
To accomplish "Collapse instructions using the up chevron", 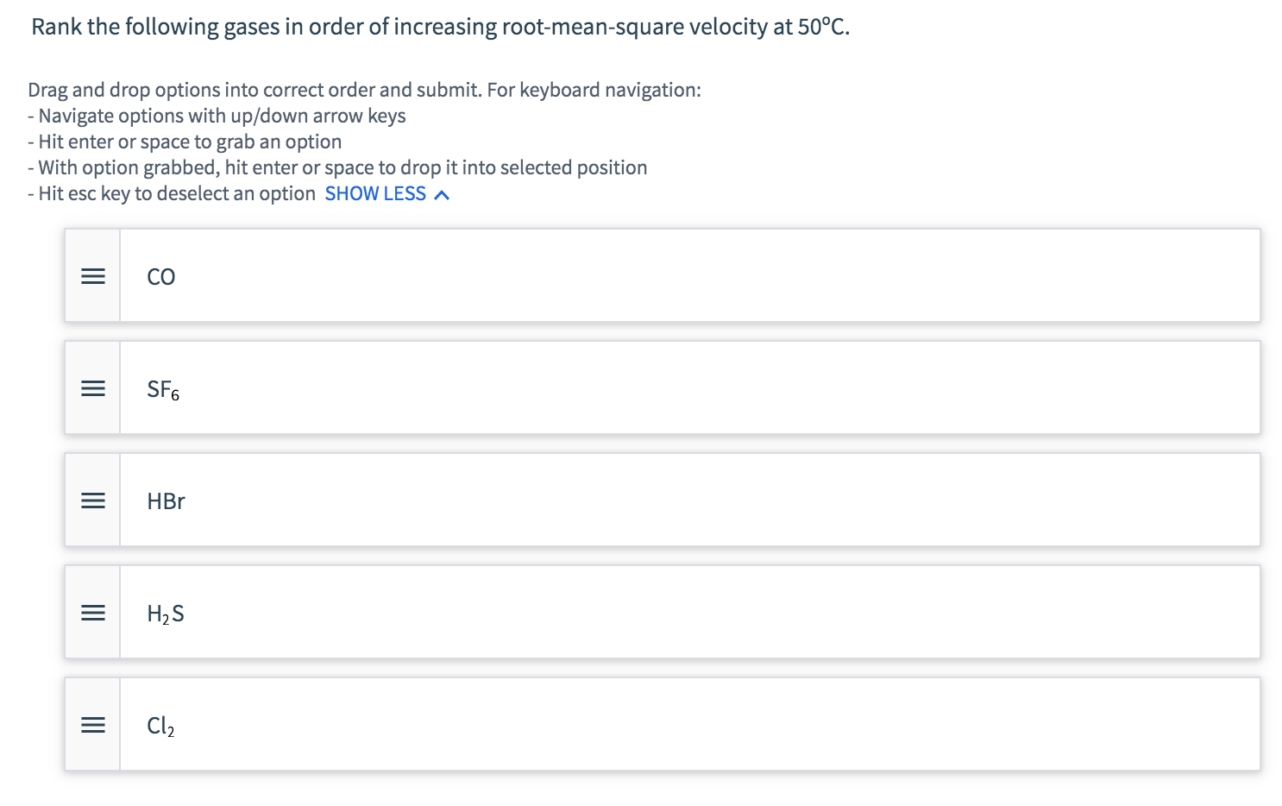I will click(x=442, y=195).
